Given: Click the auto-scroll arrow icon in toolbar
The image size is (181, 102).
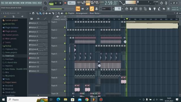Looking at the screenshot, I should [x=83, y=9].
